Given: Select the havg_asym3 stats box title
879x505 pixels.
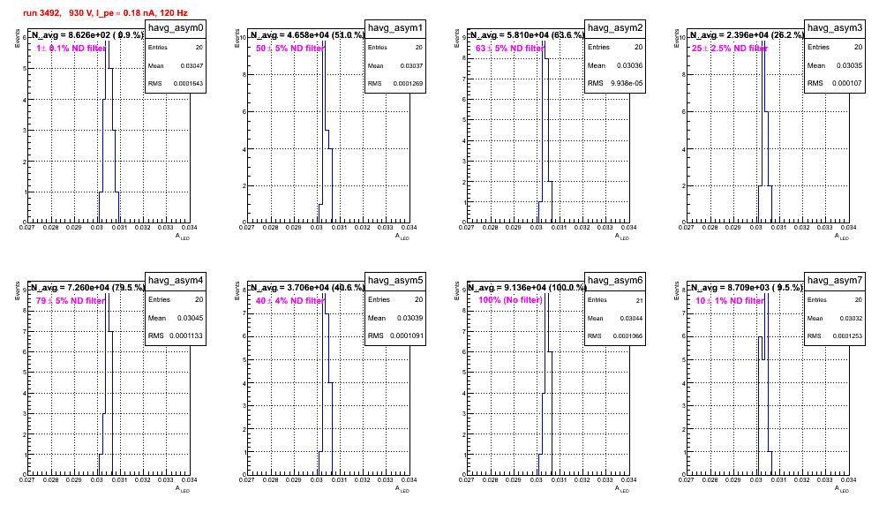Looking at the screenshot, I should [x=835, y=28].
